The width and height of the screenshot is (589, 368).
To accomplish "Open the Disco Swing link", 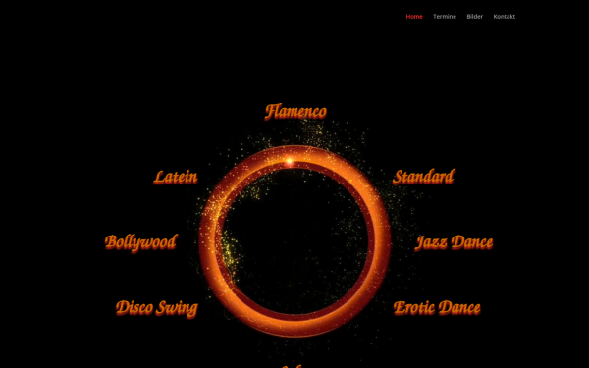I will coord(157,308).
